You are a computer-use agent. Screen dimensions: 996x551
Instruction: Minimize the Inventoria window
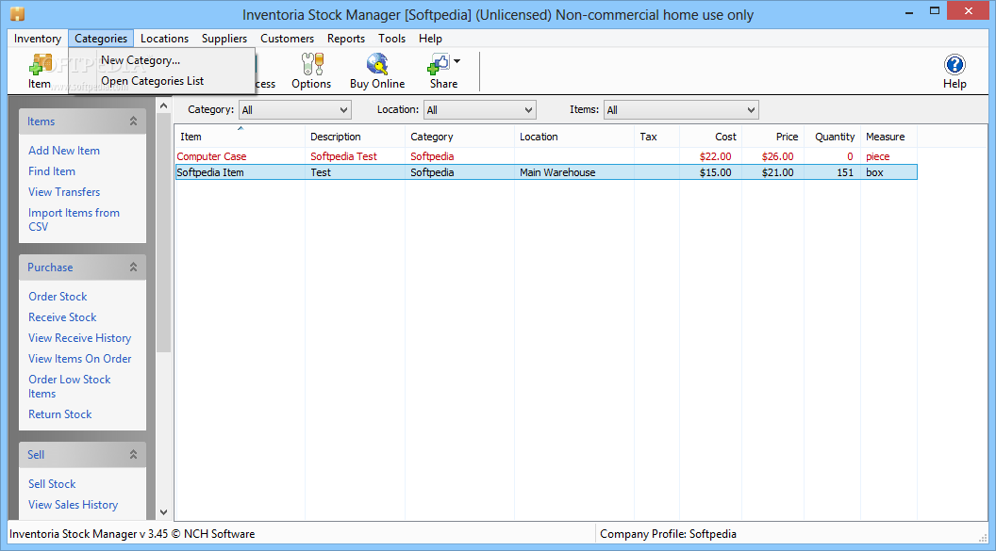point(909,10)
